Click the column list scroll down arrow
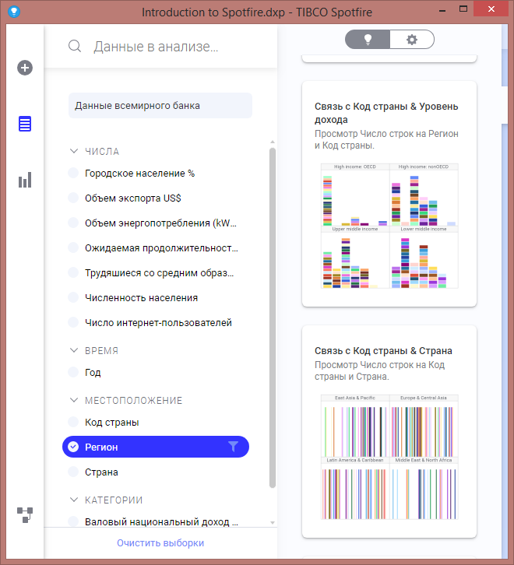The image size is (514, 565). tap(273, 522)
